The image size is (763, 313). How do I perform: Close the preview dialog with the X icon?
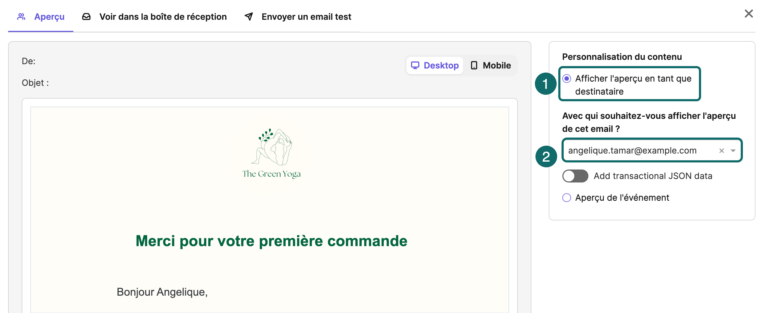click(749, 14)
